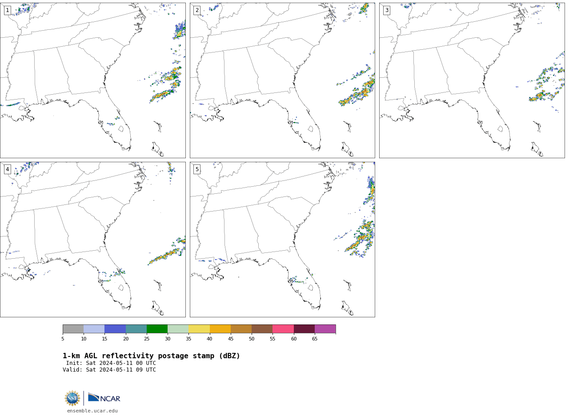Click the maroon 60-65 dBZ swatch

(304, 329)
